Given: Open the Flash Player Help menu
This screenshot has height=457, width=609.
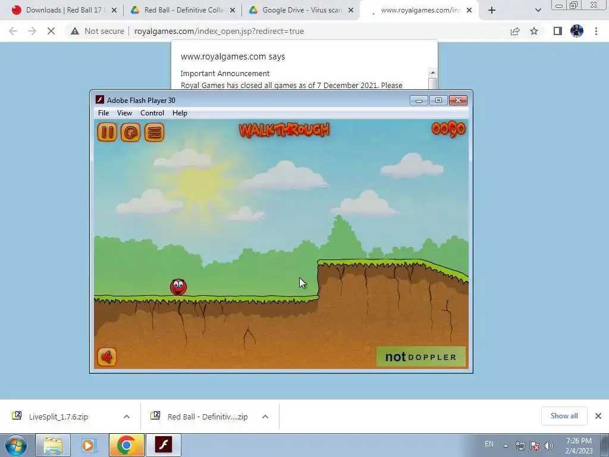Looking at the screenshot, I should point(180,112).
